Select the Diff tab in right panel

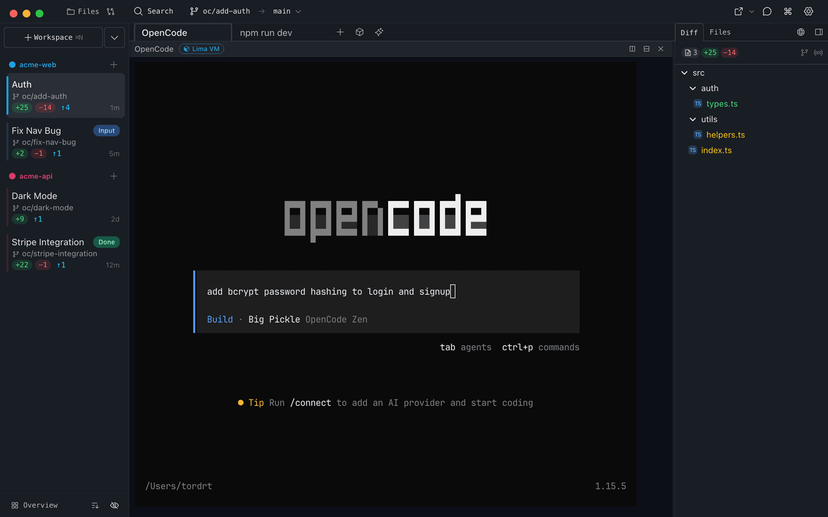[x=689, y=32]
